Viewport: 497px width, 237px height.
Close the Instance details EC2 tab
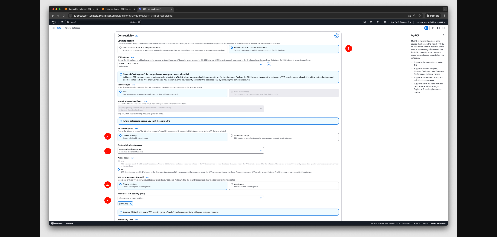pos(134,9)
